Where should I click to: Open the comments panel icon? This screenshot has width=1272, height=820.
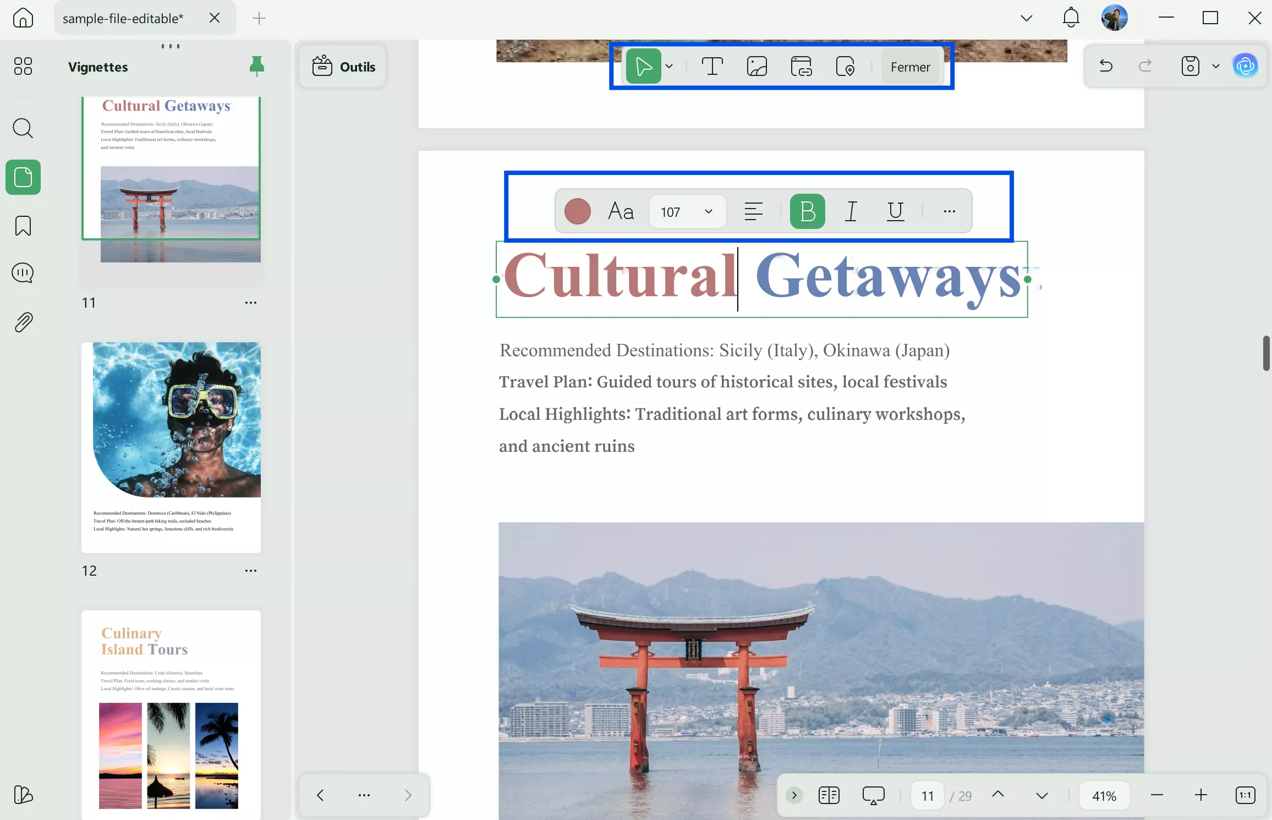[x=23, y=273]
